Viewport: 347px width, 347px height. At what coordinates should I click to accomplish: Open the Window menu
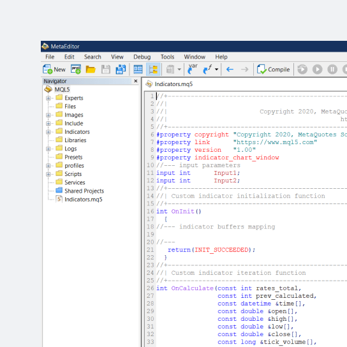195,57
